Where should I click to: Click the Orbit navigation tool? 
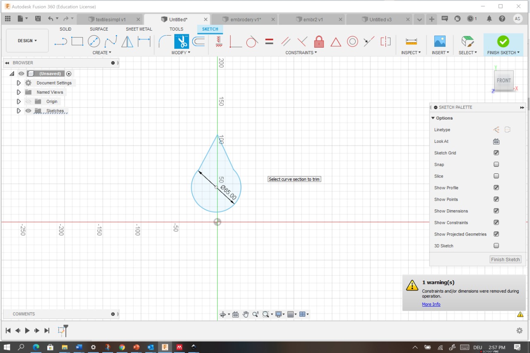pos(223,315)
